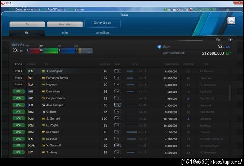Click the player name P. Pogba

[x=52, y=125]
